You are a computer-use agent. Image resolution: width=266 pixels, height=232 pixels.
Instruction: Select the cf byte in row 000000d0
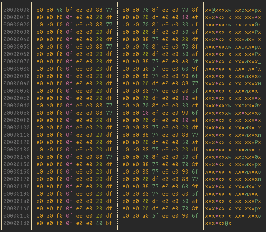click(195, 106)
